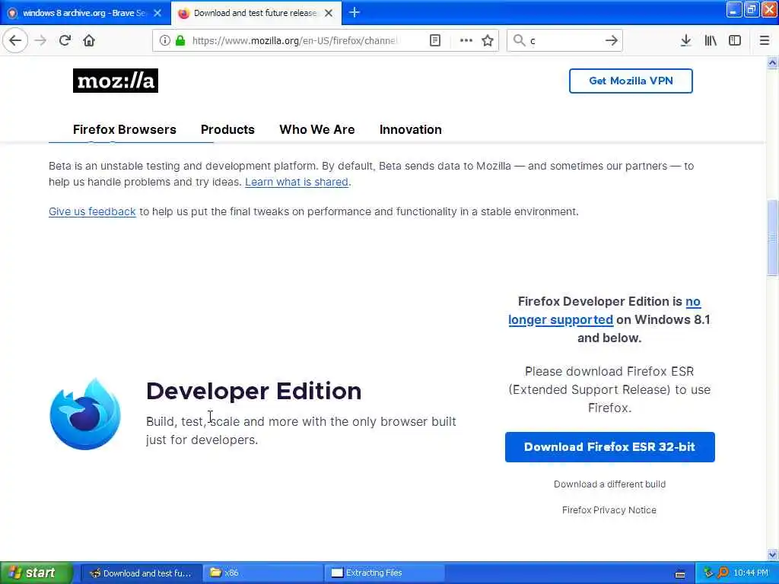
Task: Open page actions three-dots menu
Action: coord(466,40)
